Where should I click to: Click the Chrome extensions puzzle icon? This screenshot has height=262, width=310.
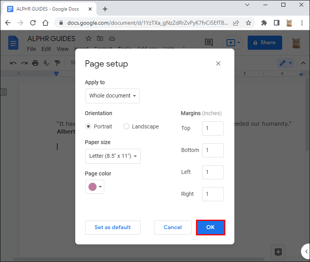click(264, 23)
